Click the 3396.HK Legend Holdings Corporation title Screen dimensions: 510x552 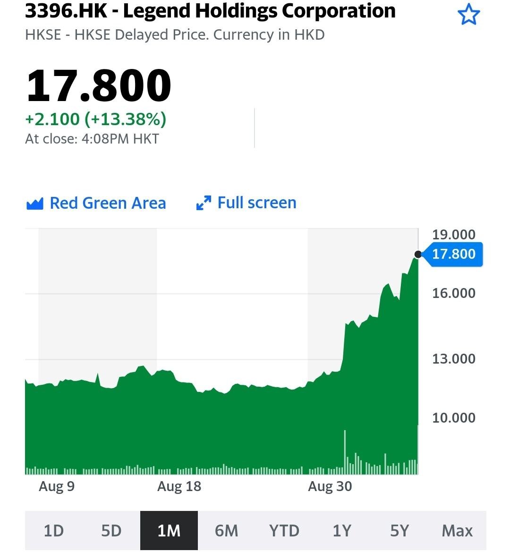[x=211, y=10]
